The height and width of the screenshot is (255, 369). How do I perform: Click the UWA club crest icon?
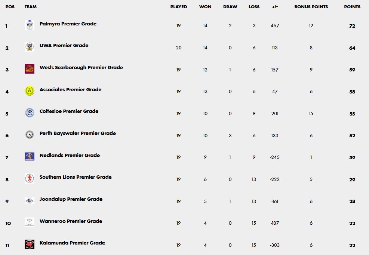(30, 47)
